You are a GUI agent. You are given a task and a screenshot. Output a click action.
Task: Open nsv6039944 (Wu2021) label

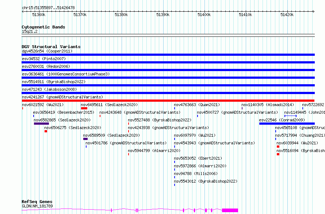click(x=297, y=143)
